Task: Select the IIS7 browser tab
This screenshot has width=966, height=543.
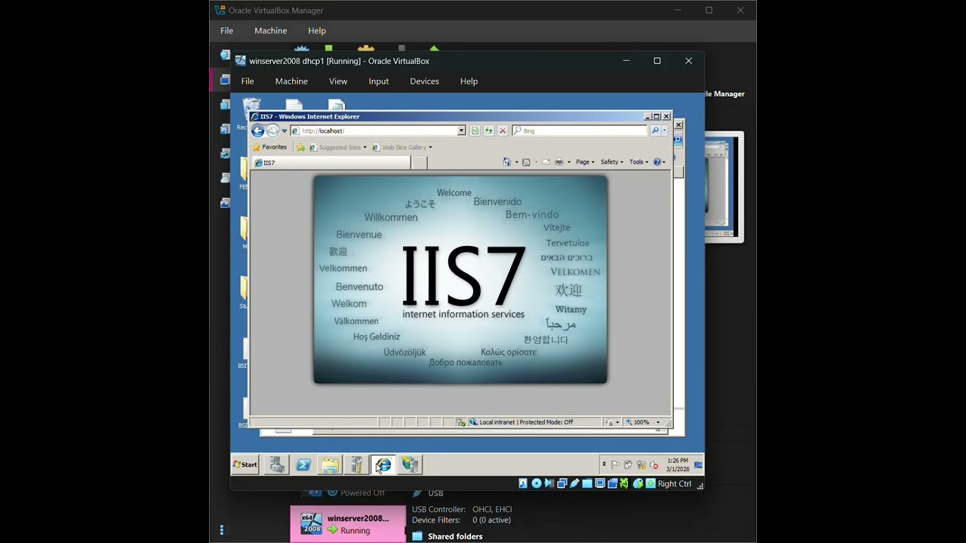Action: (x=331, y=162)
